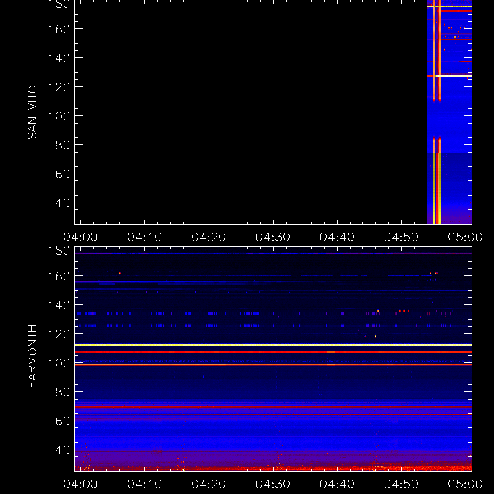Pick the 100 tick label on LEARMONTH axis
The height and width of the screenshot is (494, 494).
click(59, 363)
